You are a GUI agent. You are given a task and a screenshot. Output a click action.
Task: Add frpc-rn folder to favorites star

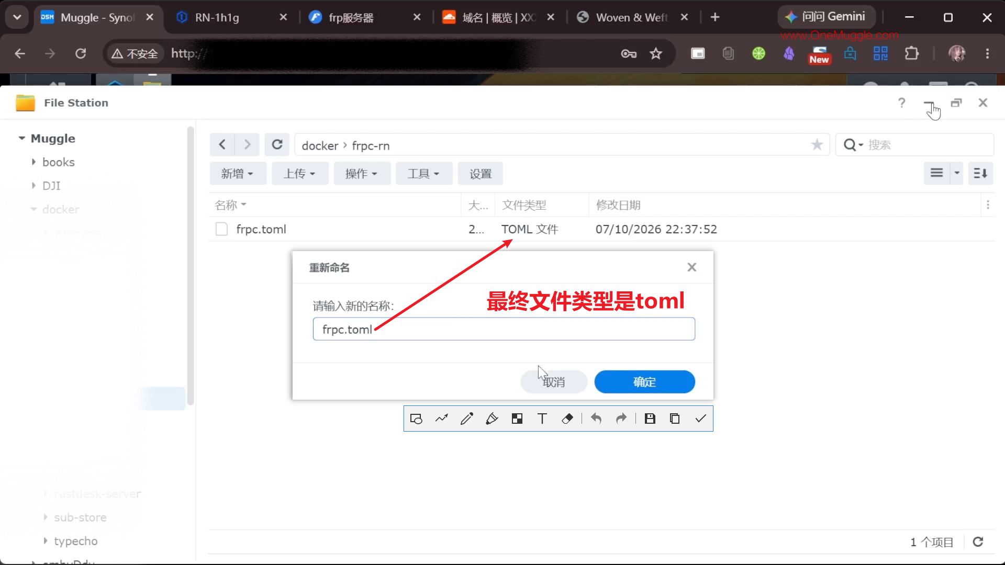pos(817,145)
